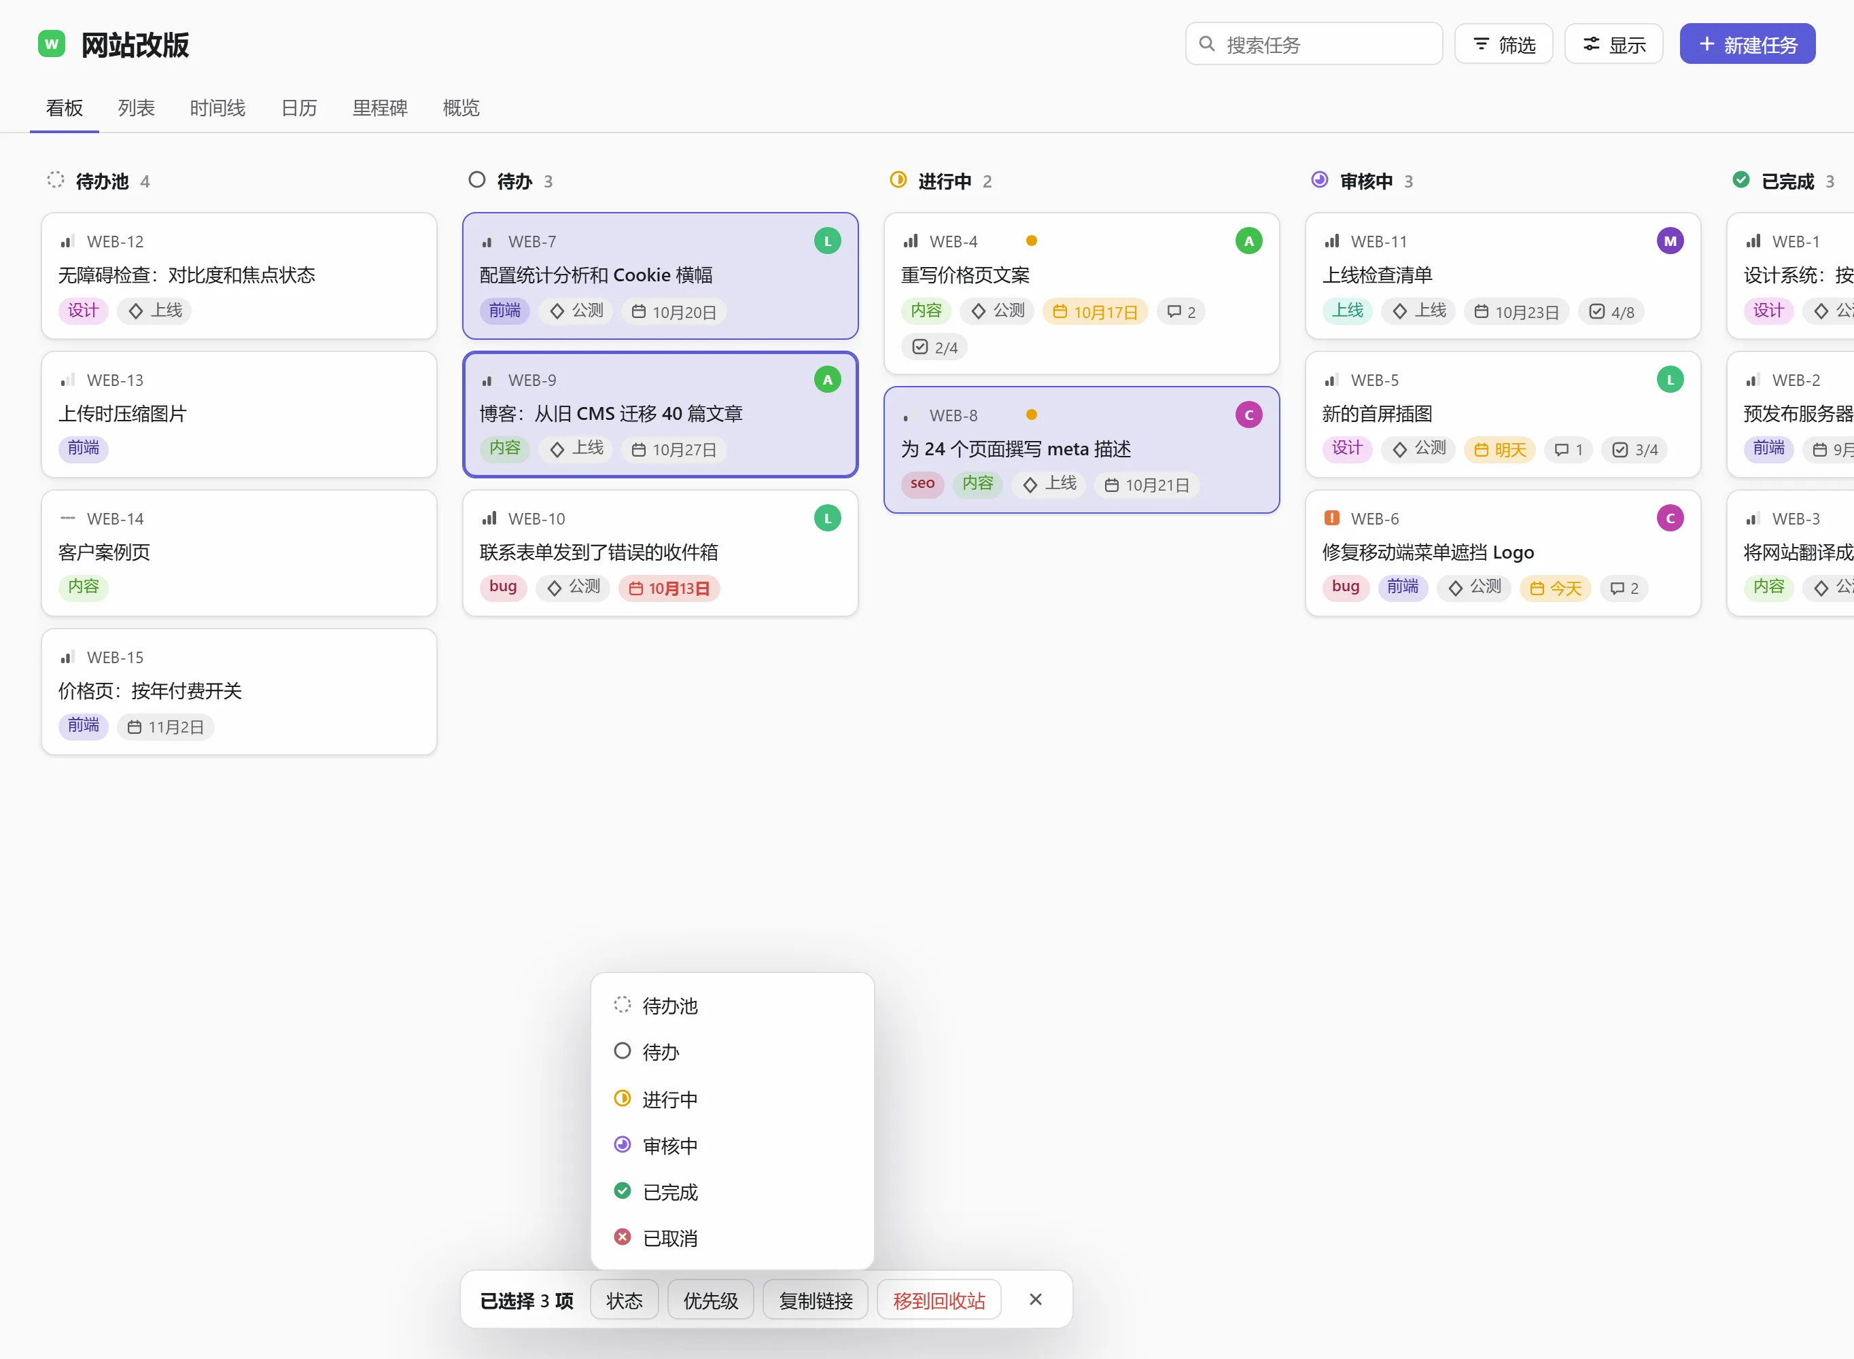The height and width of the screenshot is (1359, 1854).
Task: Click 移到回收站 button
Action: 939,1300
